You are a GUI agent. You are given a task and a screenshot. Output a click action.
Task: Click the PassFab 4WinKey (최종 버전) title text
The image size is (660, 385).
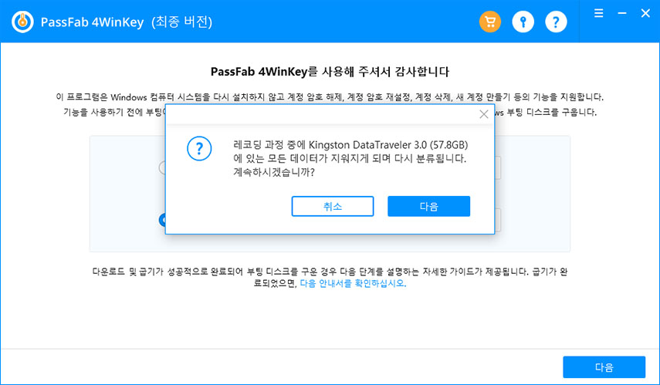click(x=127, y=22)
